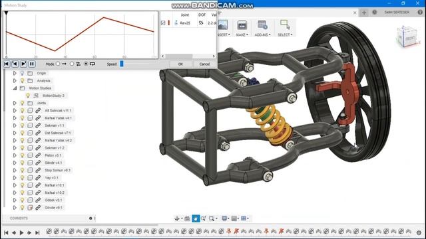Screen dimensions: 426x239
Task: Expand the Joints folder
Action: click(x=15, y=103)
